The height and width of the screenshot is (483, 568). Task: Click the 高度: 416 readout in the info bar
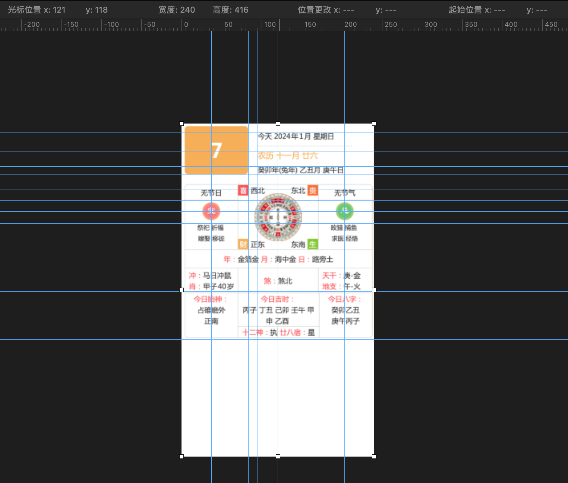tap(231, 10)
